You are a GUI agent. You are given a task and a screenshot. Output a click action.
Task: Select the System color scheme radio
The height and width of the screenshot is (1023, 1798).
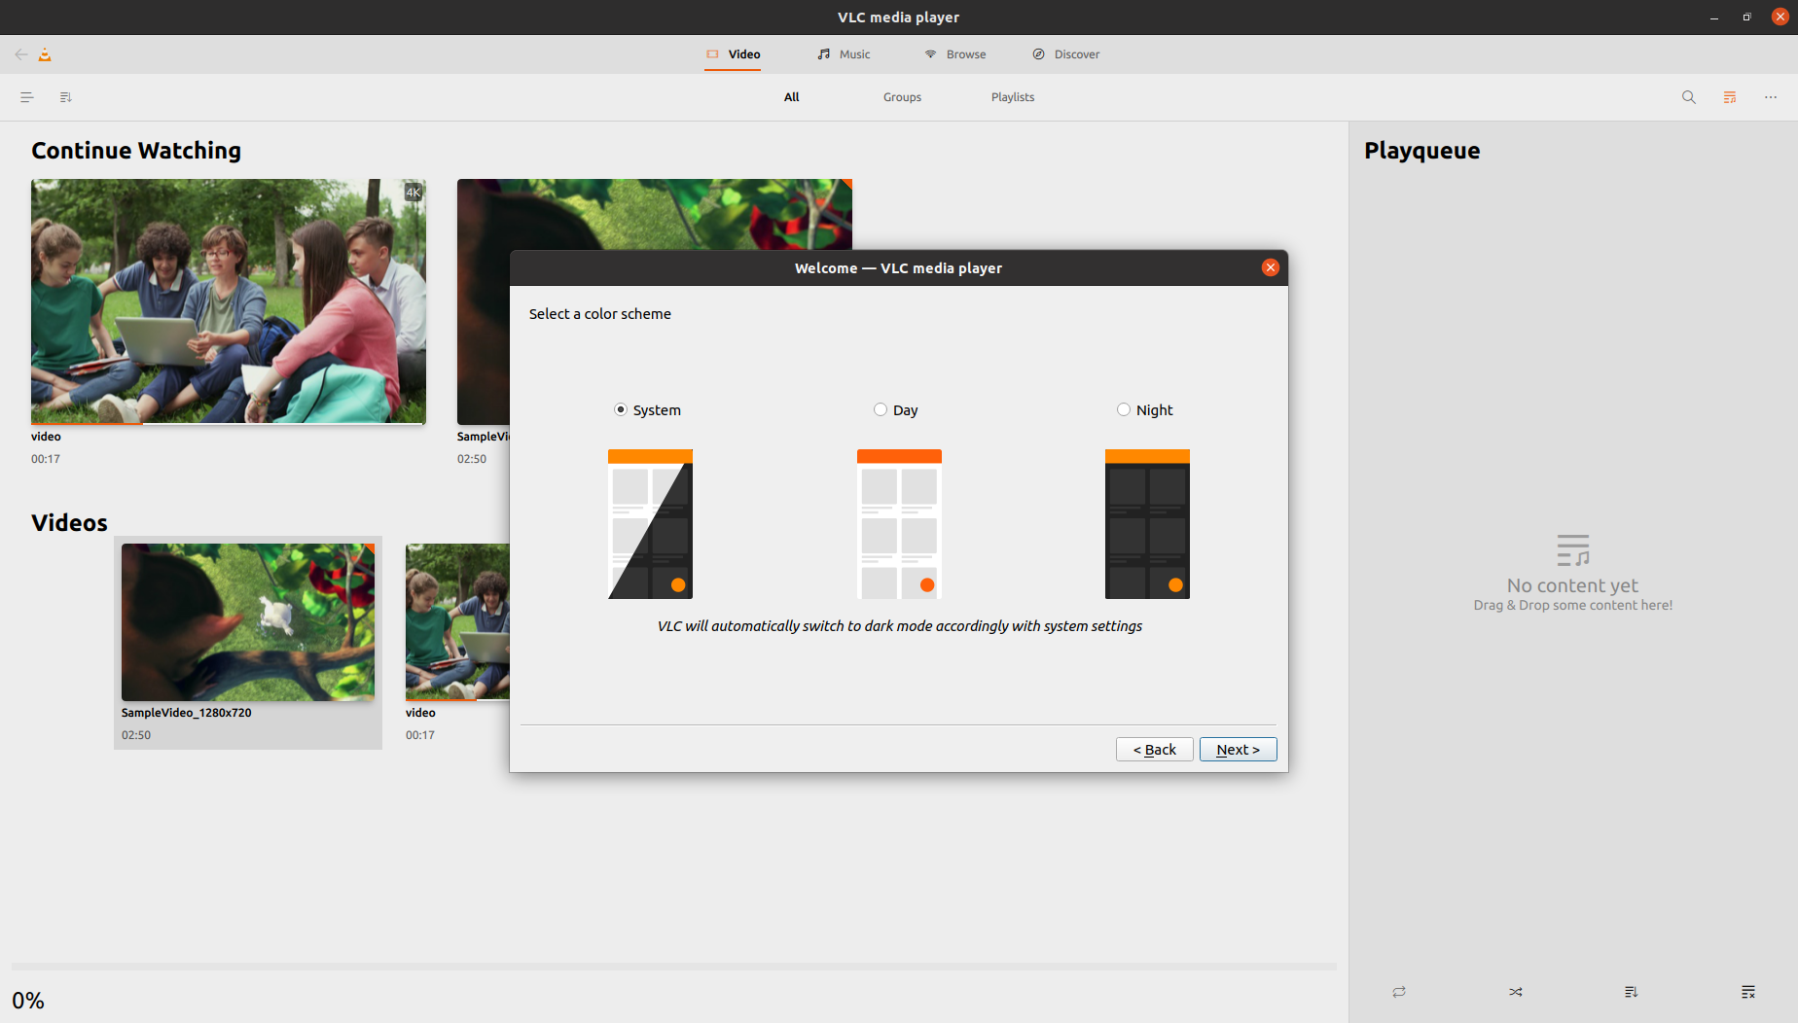coord(621,410)
